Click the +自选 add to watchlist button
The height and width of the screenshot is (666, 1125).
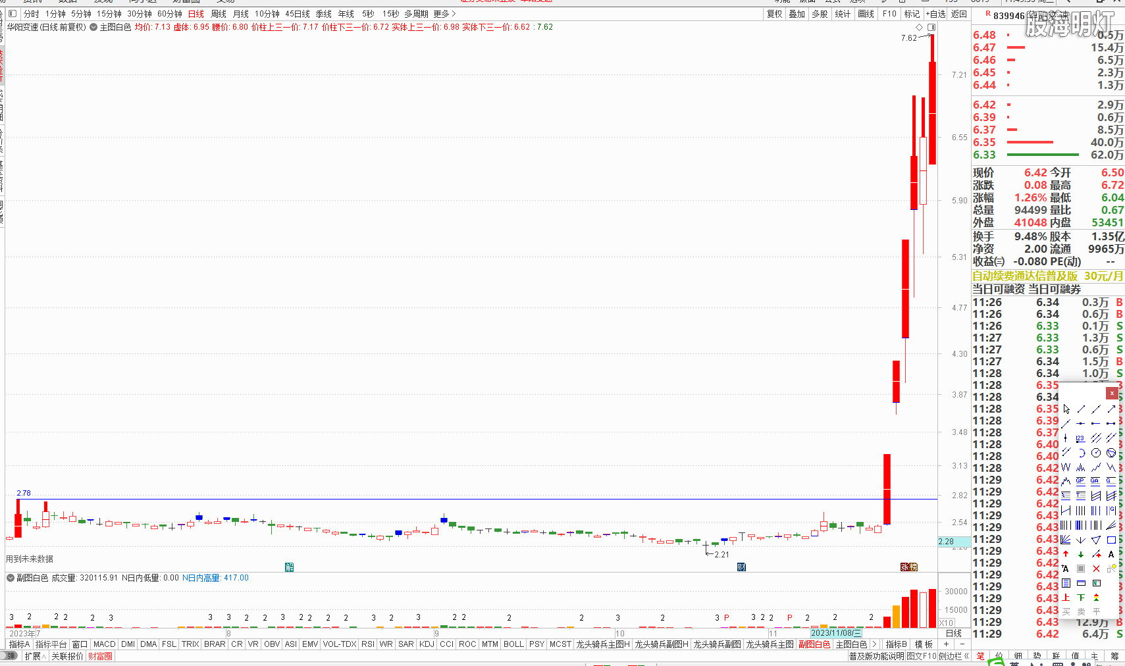click(935, 14)
